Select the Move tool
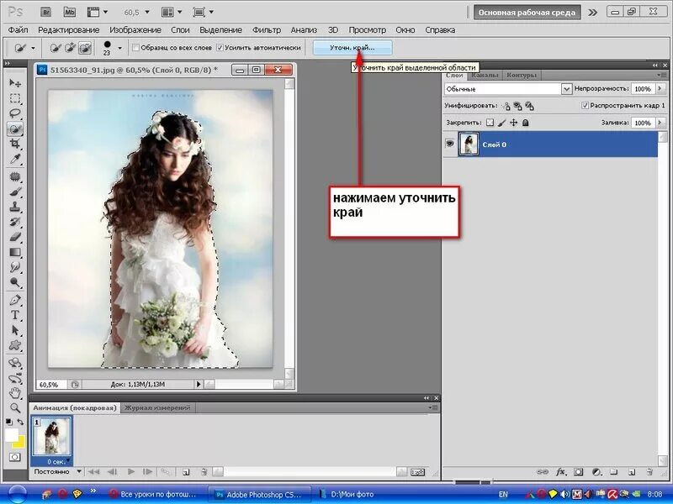The image size is (673, 504). pyautogui.click(x=15, y=82)
